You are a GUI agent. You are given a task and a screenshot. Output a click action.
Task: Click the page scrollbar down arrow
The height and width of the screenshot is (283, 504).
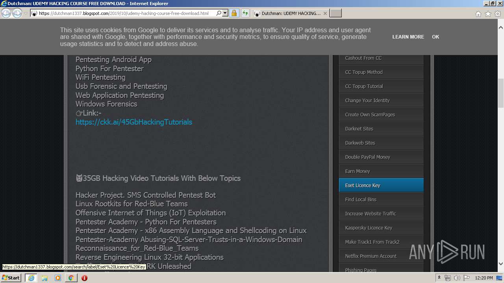point(501,264)
